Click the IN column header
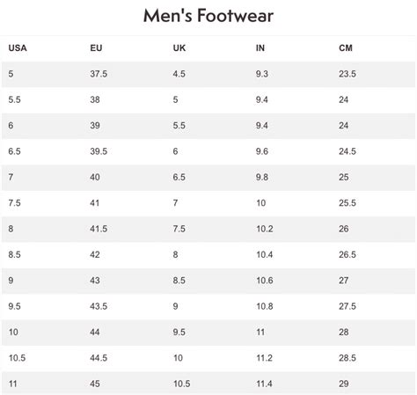 pyautogui.click(x=260, y=48)
